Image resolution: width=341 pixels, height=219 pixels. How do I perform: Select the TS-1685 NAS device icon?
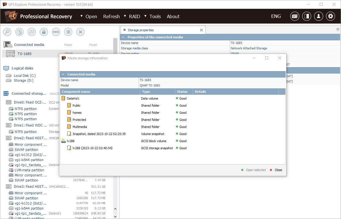[x=10, y=54]
